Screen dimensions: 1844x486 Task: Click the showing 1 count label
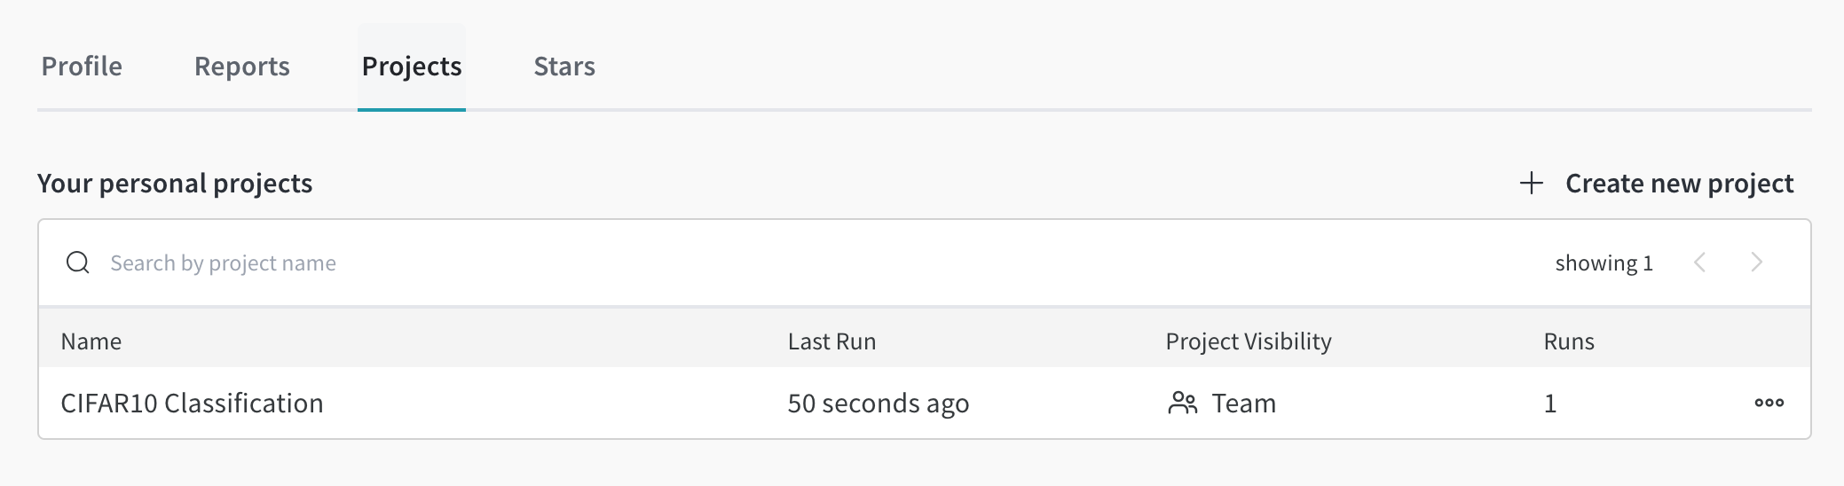1604,263
